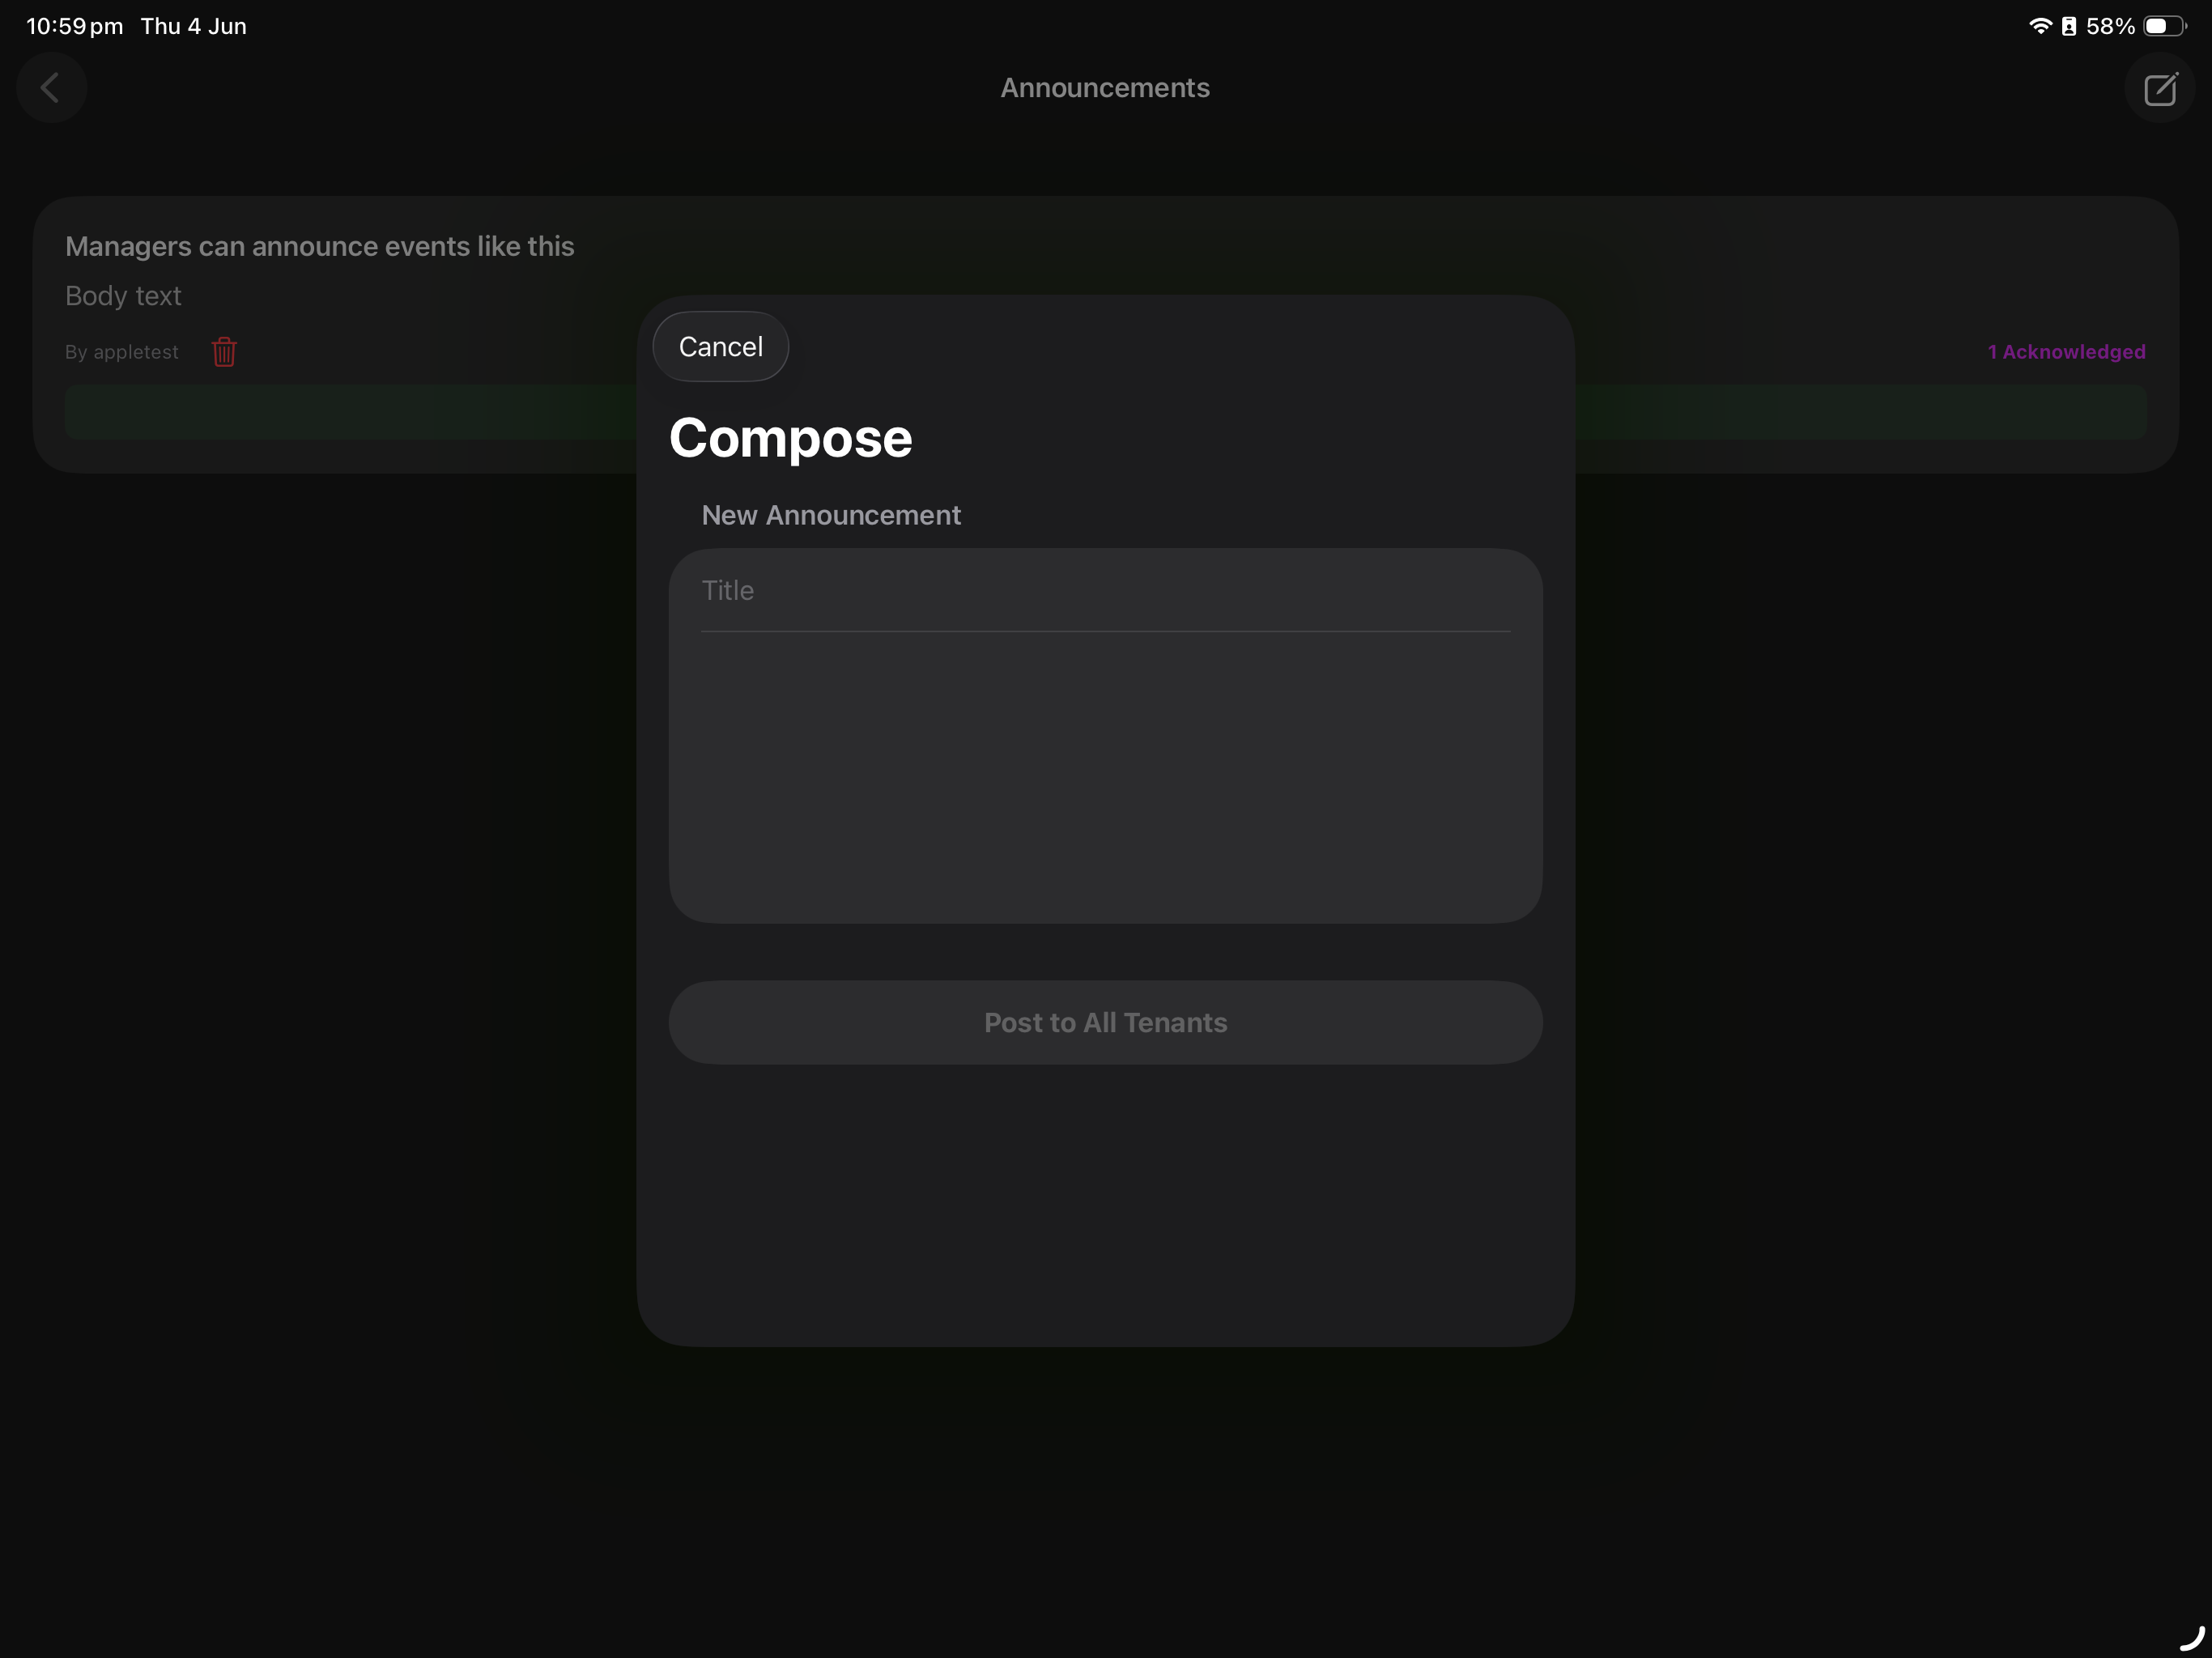Viewport: 2212px width, 1658px height.
Task: Tap the Wi-Fi status icon
Action: coord(2040,26)
